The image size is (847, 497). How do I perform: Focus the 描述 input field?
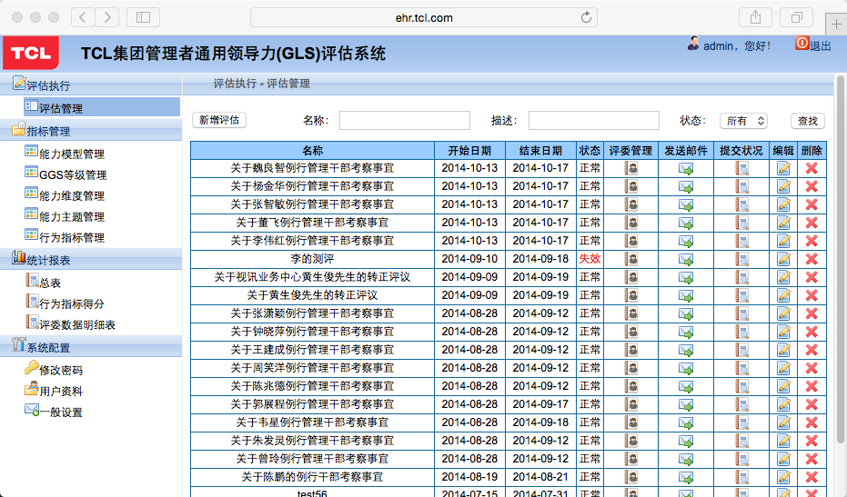pos(594,120)
